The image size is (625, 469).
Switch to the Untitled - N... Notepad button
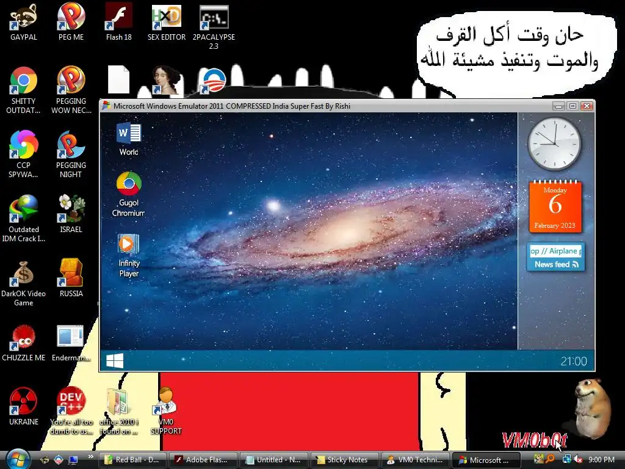click(x=274, y=460)
